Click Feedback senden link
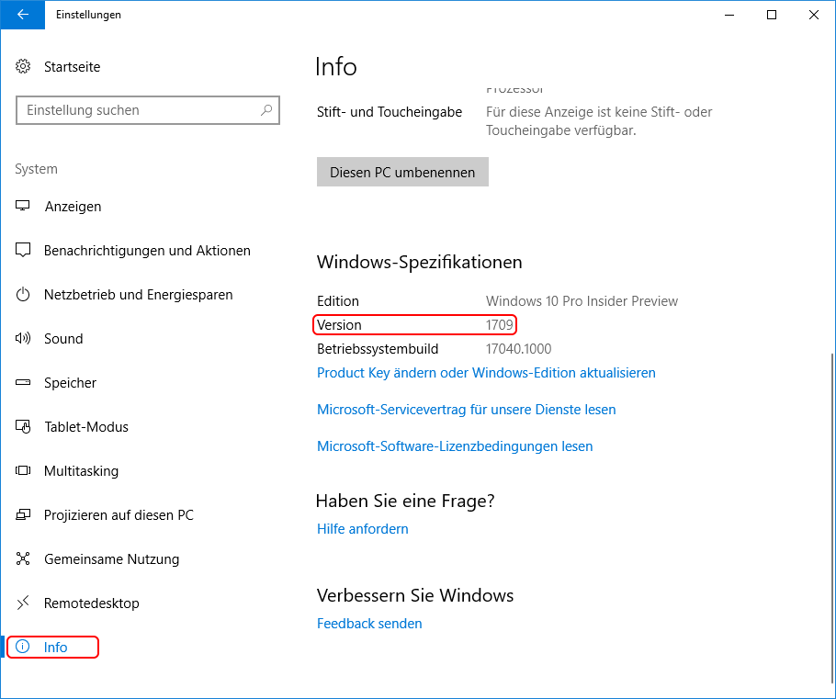Viewport: 836px width, 699px height. click(369, 624)
